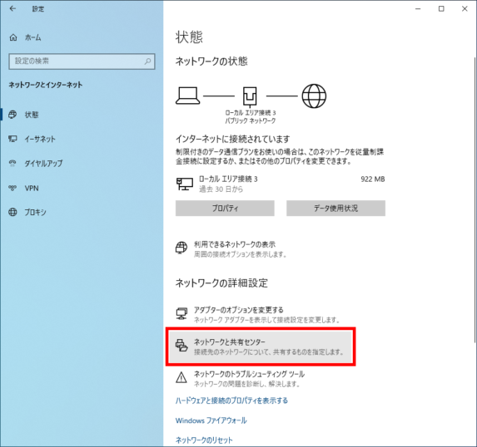Click the アダプターのオプションを変更する icon
This screenshot has height=447, width=477.
point(181,314)
